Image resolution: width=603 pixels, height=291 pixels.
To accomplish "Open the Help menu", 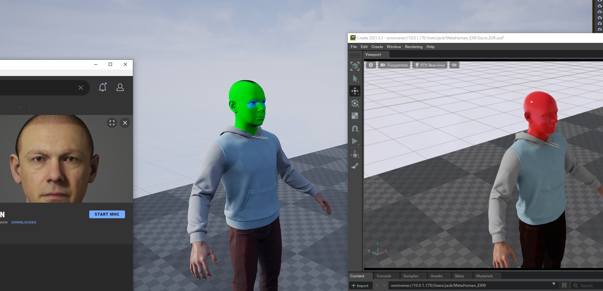I will coord(430,47).
